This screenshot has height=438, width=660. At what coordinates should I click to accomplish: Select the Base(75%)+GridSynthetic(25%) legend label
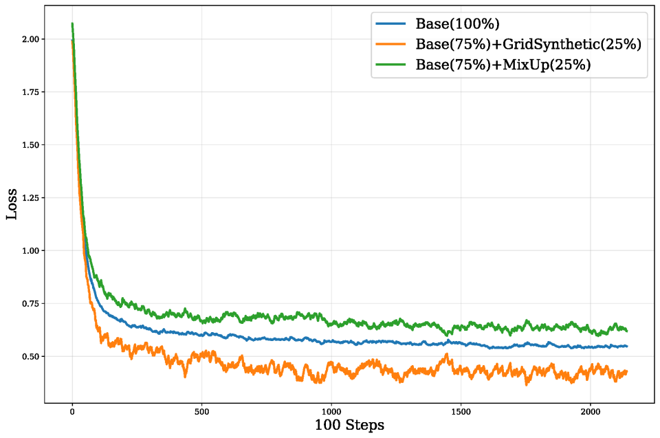(x=529, y=44)
